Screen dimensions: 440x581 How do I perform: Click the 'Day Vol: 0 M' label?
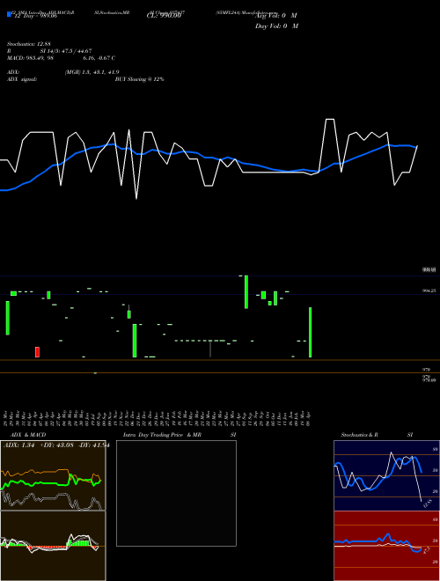pyautogui.click(x=276, y=26)
